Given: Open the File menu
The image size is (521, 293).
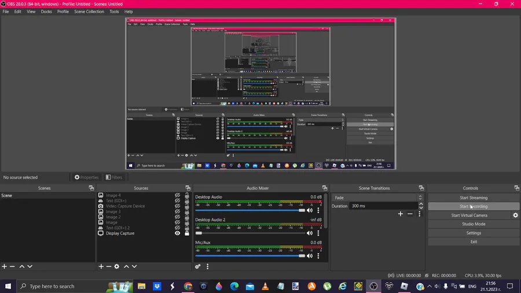Looking at the screenshot, I should pos(6,12).
